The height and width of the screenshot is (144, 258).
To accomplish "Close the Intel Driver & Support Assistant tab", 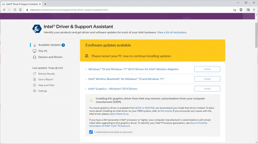I will point(40,4).
